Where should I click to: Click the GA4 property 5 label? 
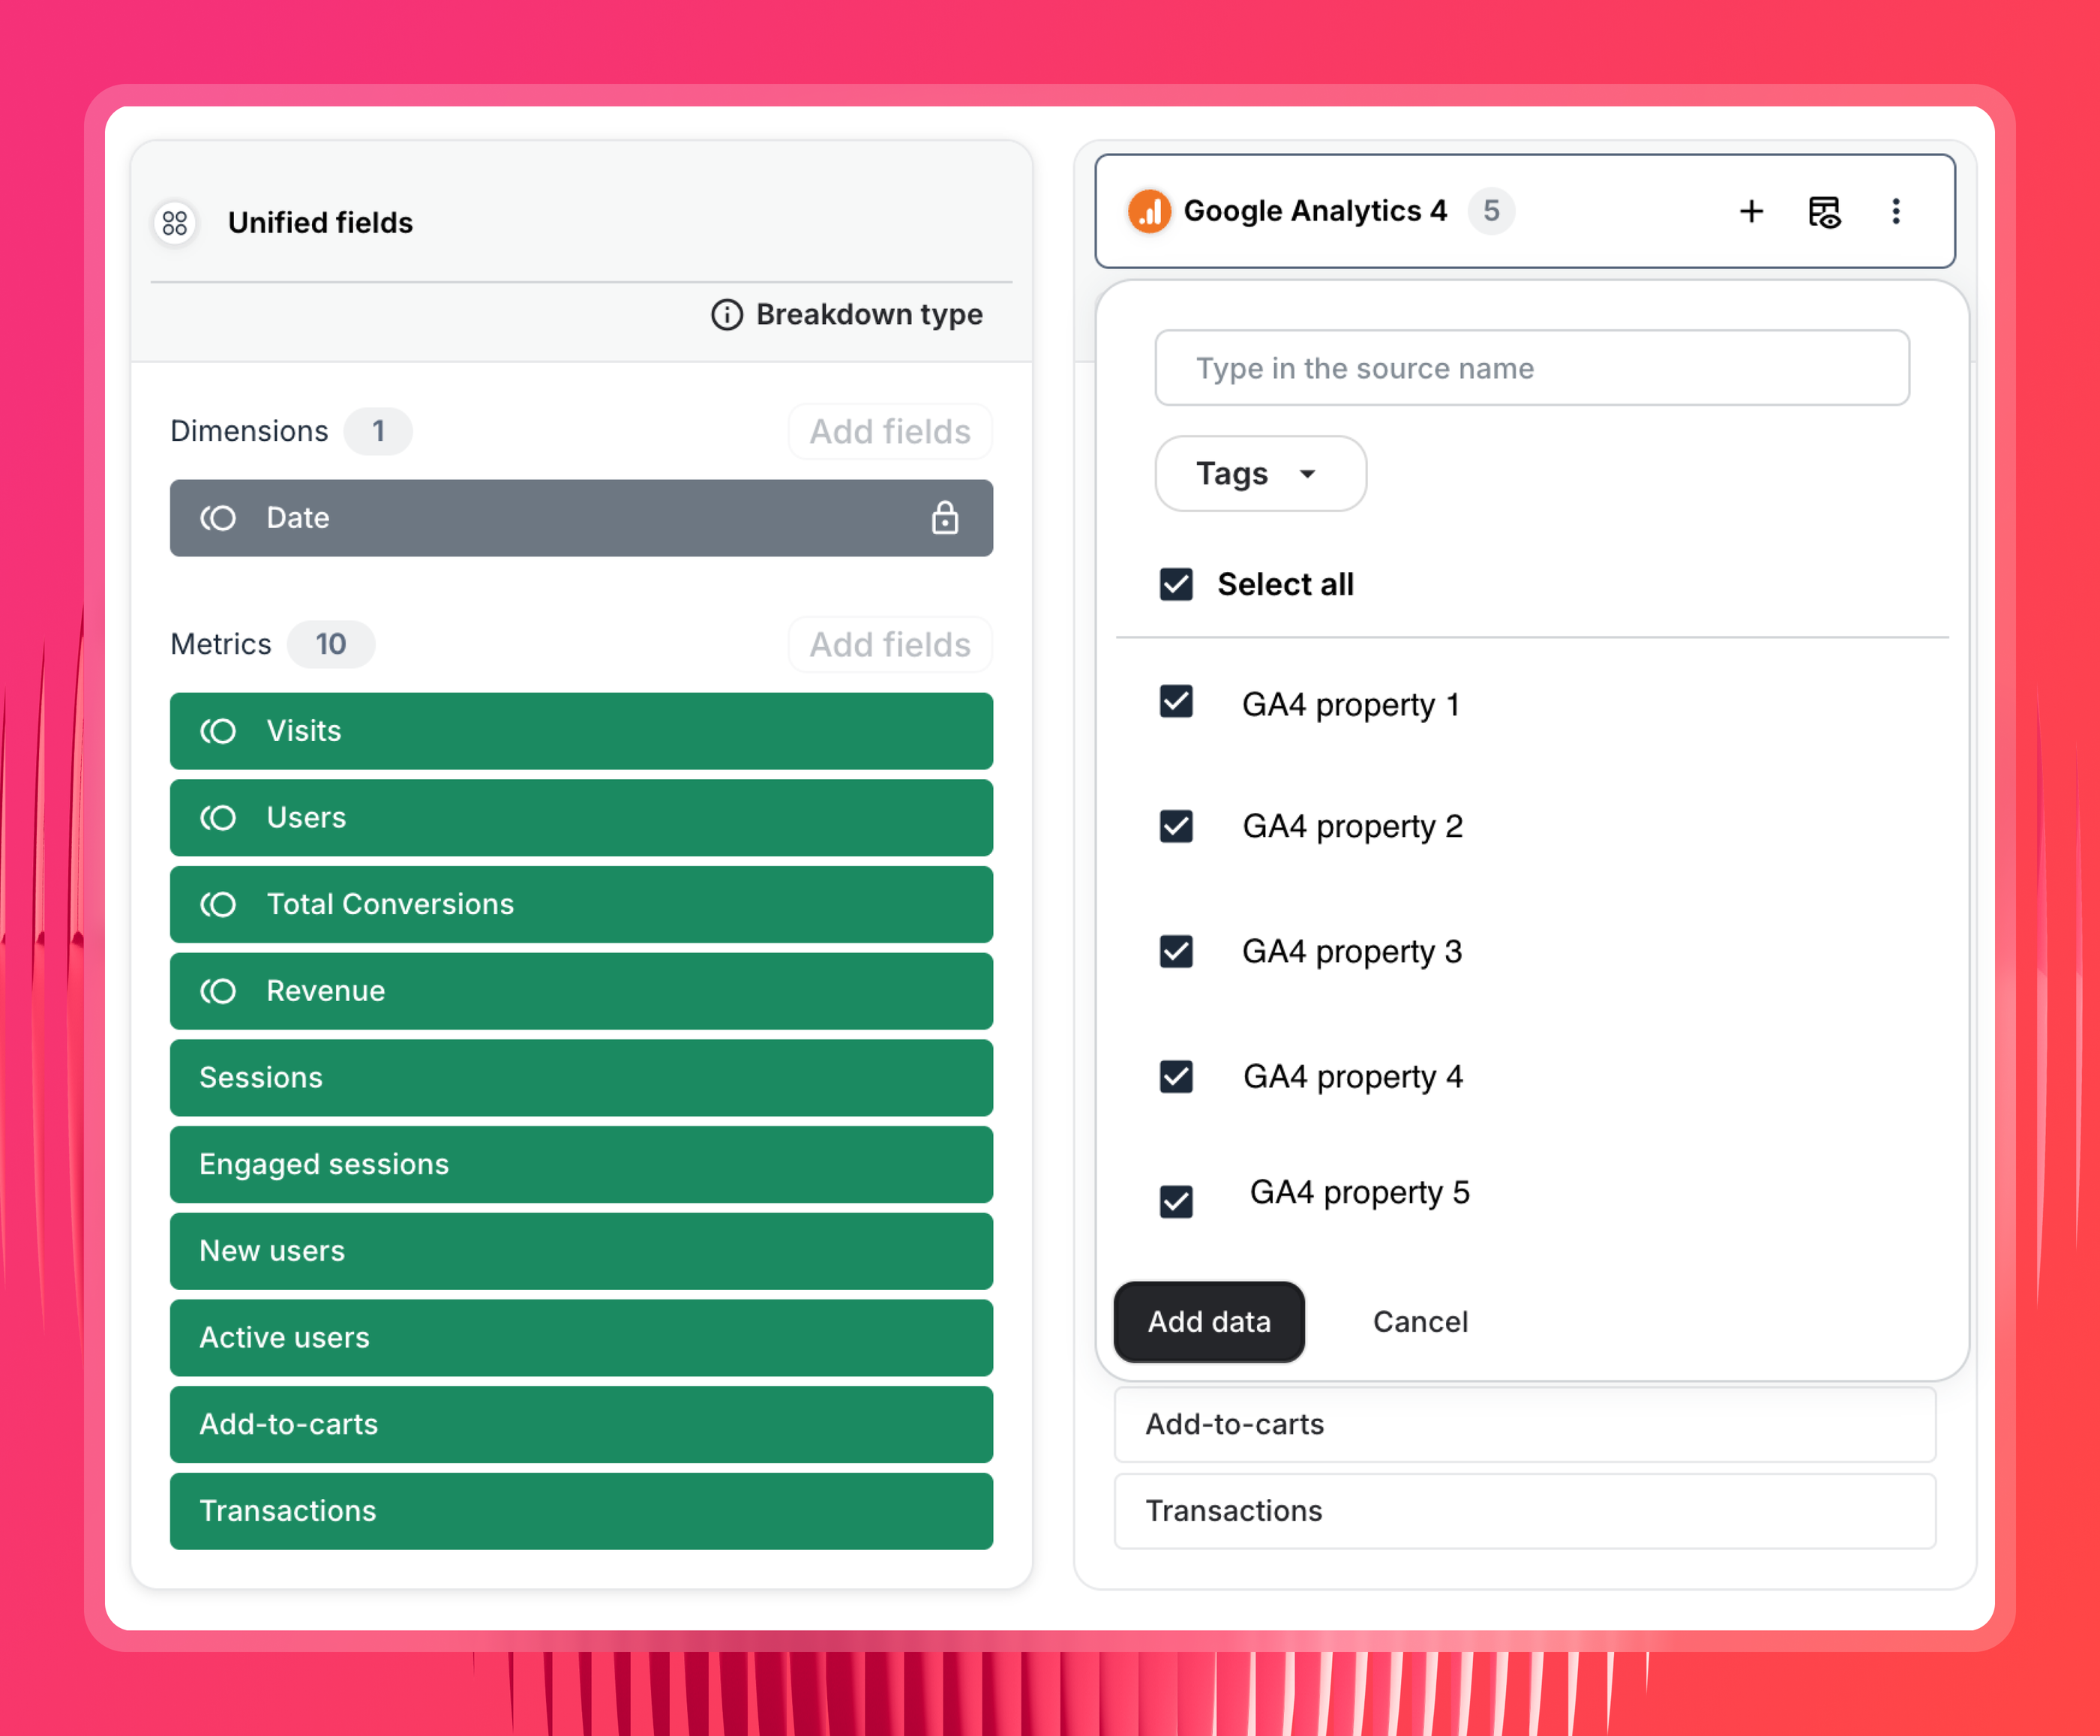[x=1360, y=1193]
